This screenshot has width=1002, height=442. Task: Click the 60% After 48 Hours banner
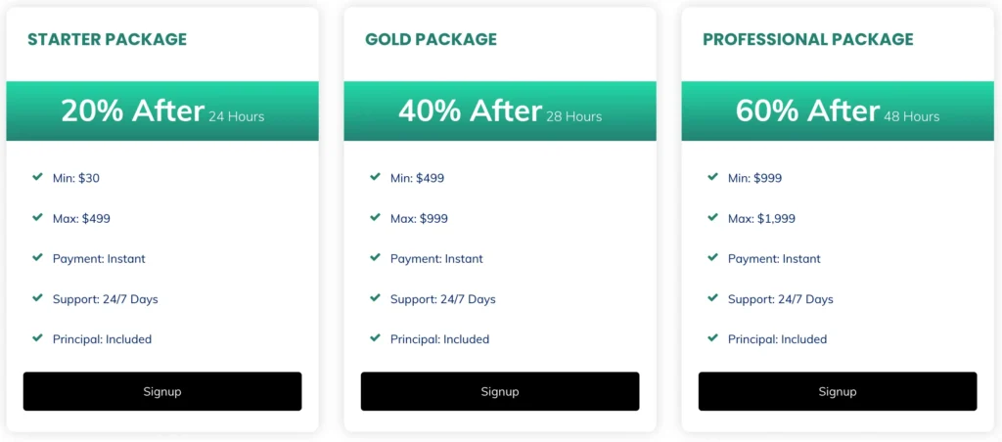(x=838, y=111)
